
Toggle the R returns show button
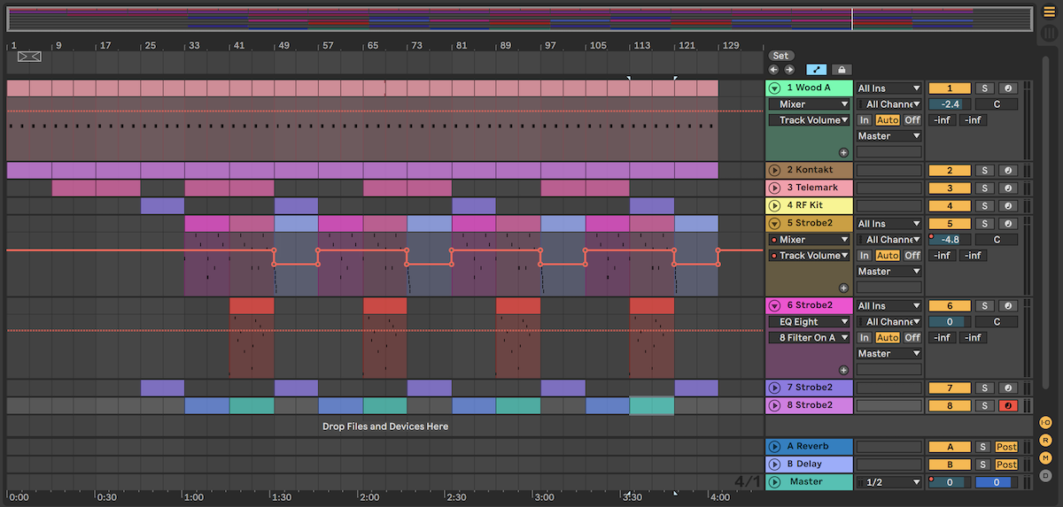pos(1045,441)
